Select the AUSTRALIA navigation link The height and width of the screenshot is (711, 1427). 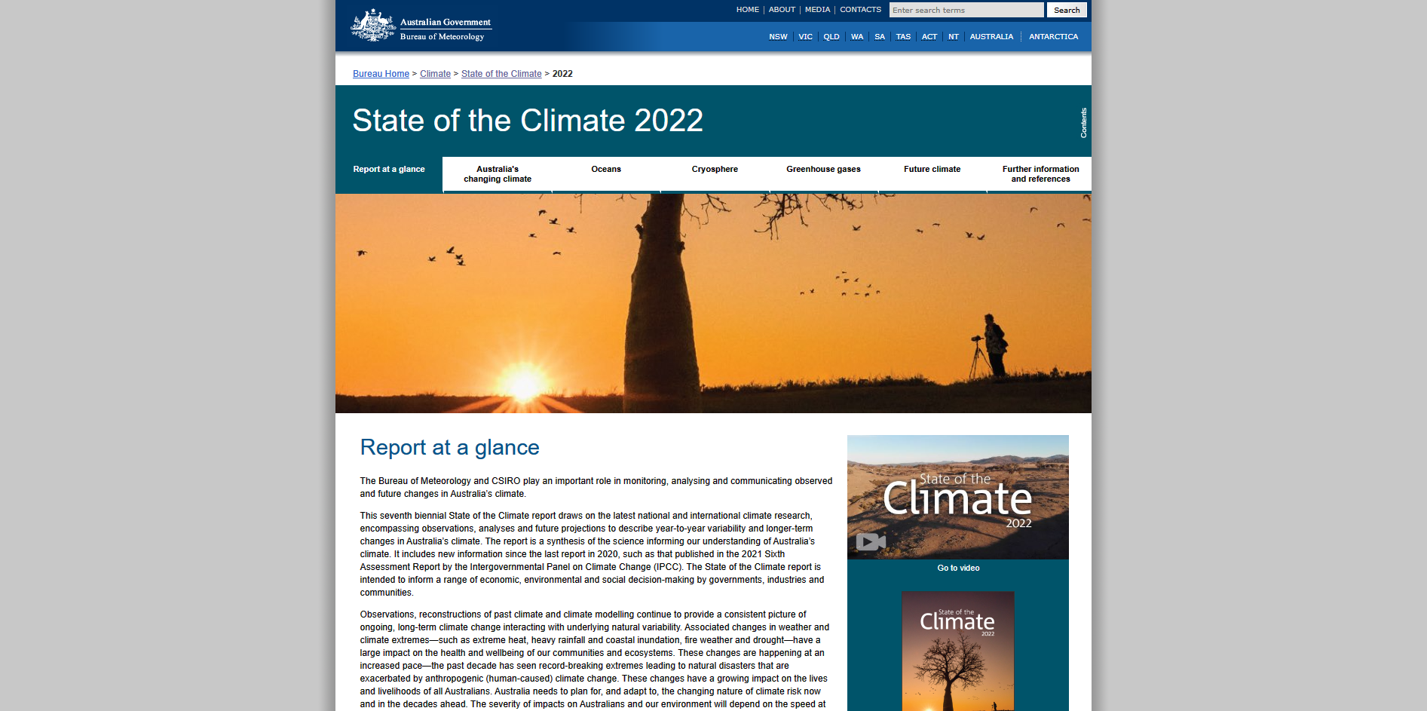point(991,37)
